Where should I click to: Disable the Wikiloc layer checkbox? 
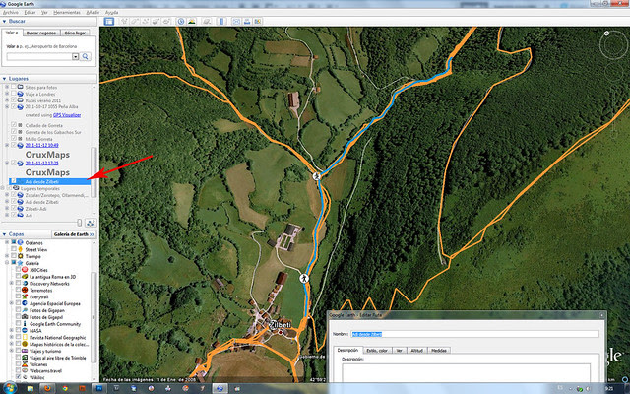pos(18,377)
